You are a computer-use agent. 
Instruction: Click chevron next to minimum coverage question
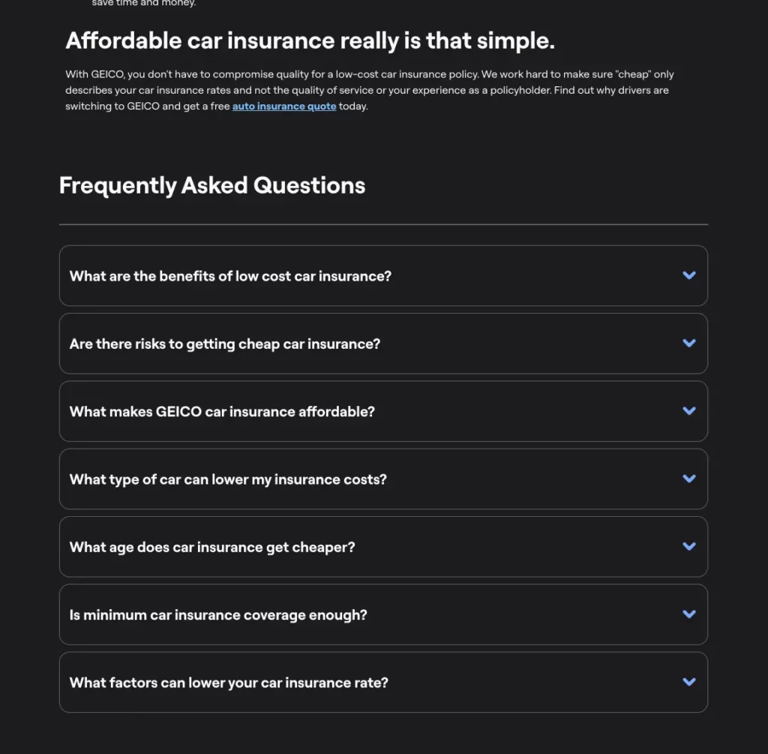pyautogui.click(x=688, y=614)
